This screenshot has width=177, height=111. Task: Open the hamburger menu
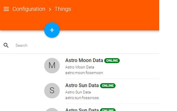click(x=6, y=9)
